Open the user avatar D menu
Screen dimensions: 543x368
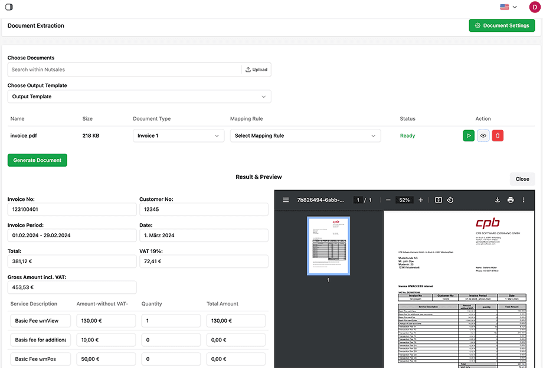pos(535,7)
